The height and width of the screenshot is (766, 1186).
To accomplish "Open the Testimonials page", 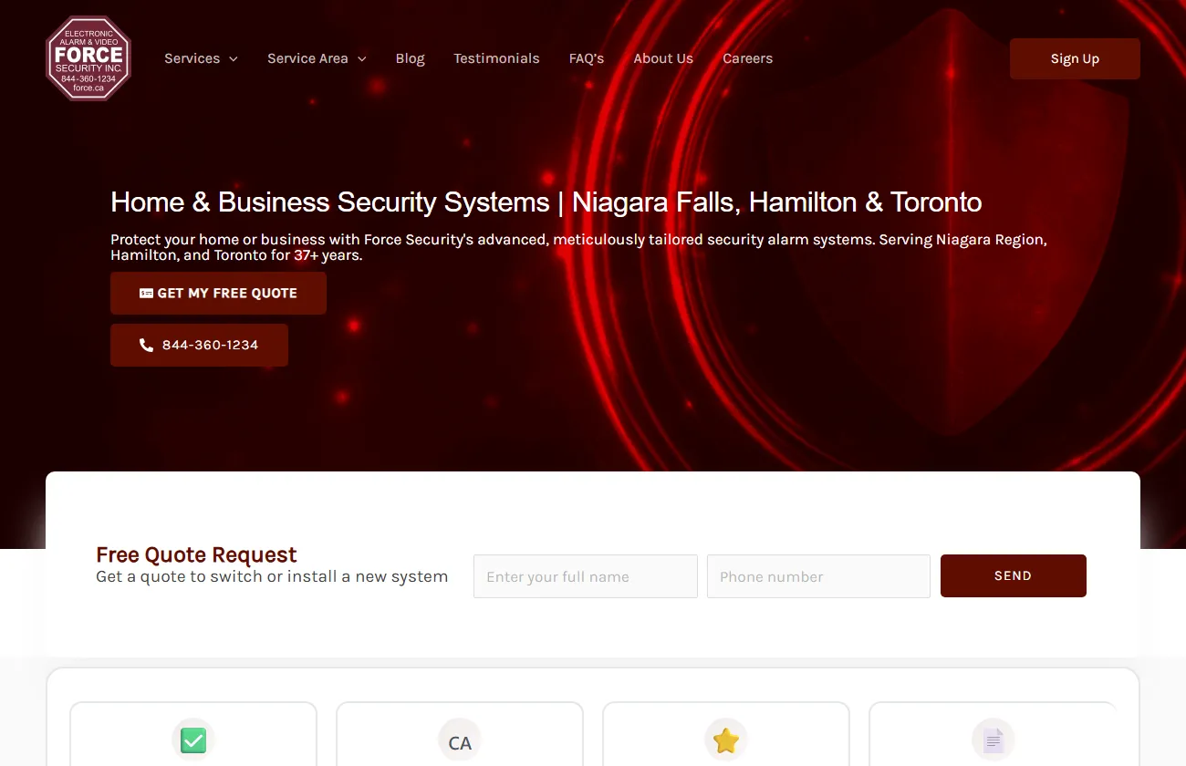I will click(496, 58).
